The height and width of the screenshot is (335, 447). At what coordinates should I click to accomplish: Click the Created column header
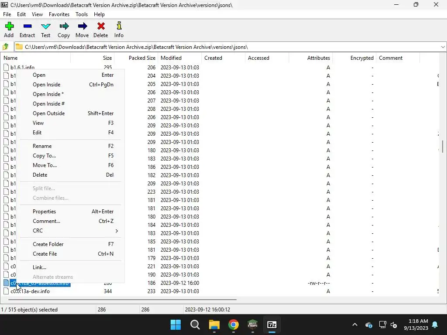[x=223, y=58]
